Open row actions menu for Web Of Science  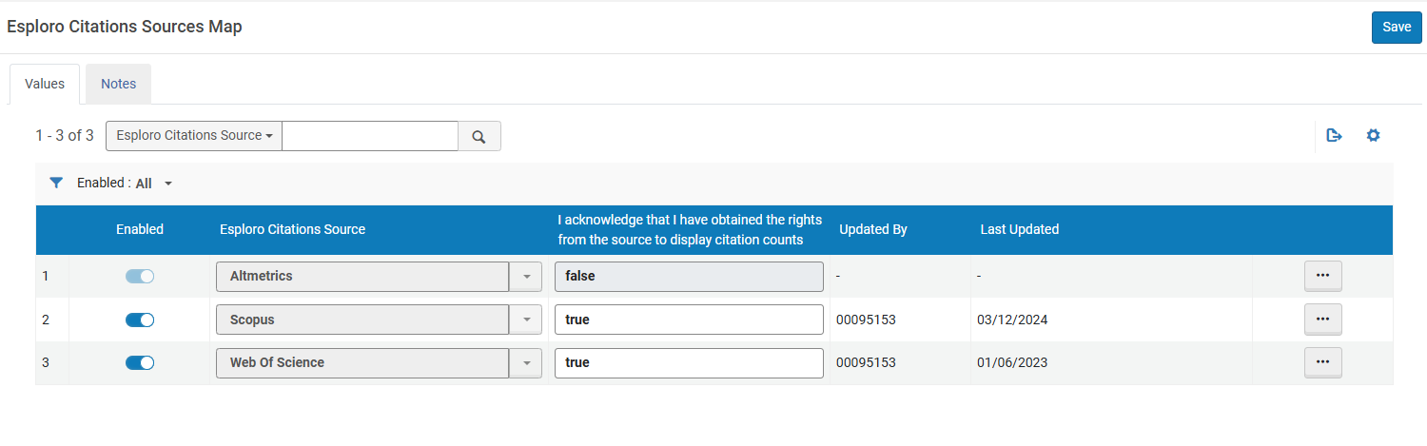[x=1322, y=362]
